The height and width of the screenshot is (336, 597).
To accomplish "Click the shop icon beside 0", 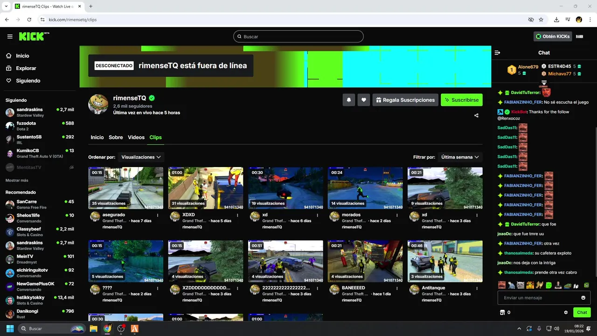I will click(x=502, y=312).
